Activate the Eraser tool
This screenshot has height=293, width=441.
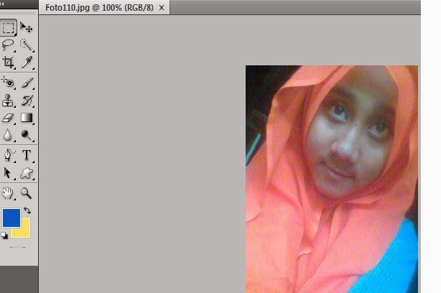8,118
